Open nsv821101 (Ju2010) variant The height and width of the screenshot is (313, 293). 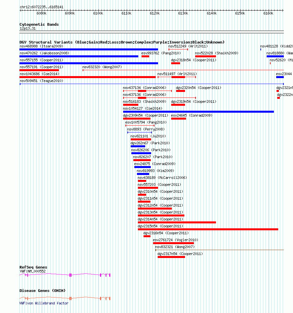[x=148, y=136]
